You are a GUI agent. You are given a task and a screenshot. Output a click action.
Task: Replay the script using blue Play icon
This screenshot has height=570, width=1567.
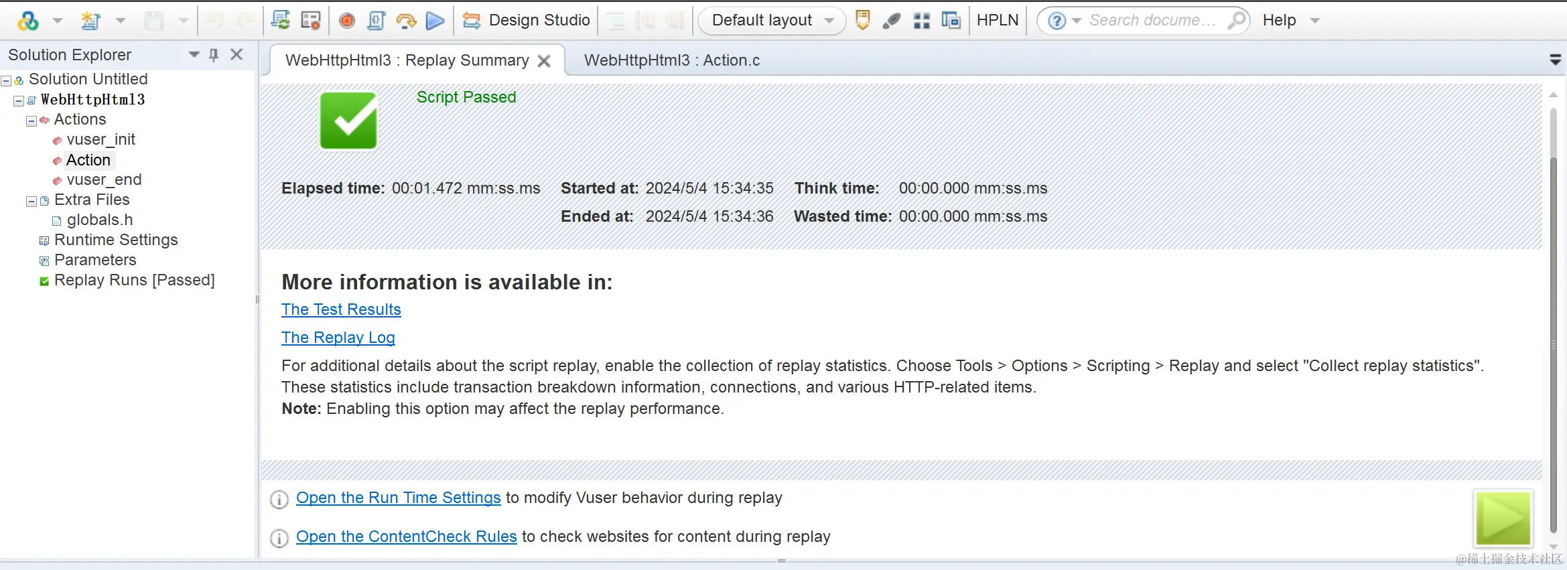435,21
